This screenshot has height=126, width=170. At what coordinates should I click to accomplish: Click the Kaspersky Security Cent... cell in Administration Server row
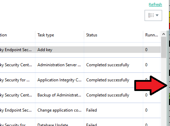[16, 65]
